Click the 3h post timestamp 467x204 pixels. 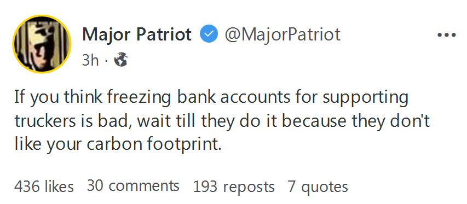coord(90,60)
